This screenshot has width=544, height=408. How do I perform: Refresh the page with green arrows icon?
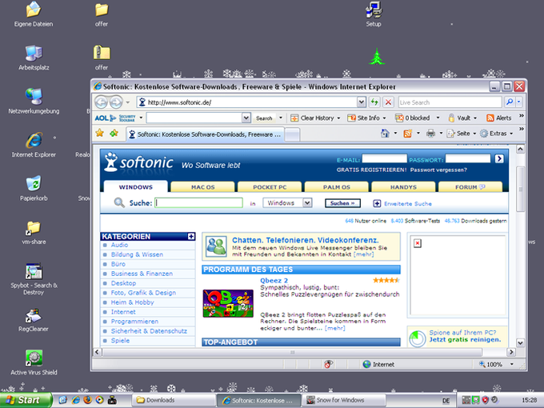374,102
